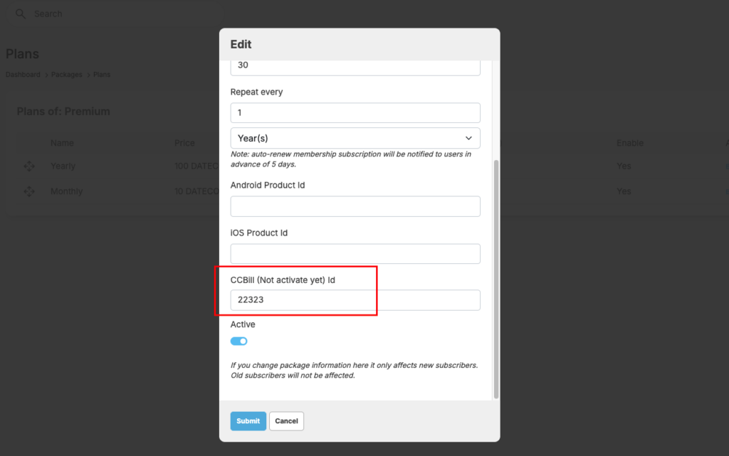Click the search magnifier icon

[x=20, y=14]
